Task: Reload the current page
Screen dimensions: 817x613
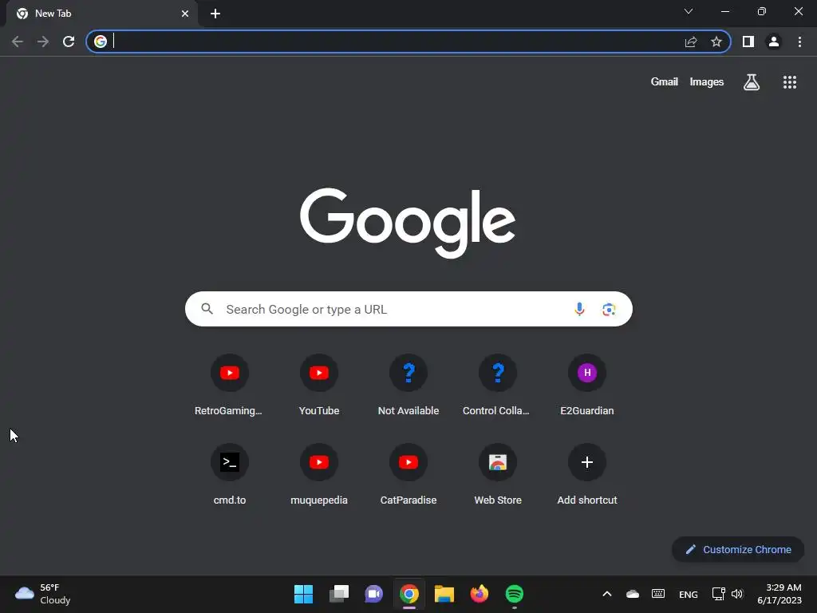Action: (69, 42)
